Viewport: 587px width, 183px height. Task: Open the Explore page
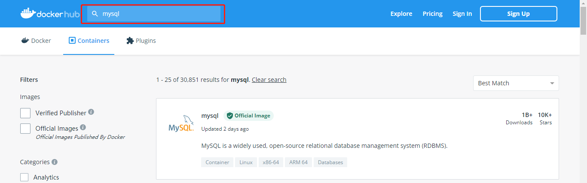401,14
